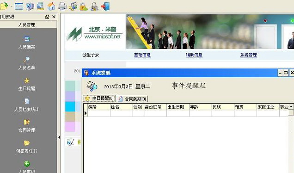Image resolution: width=294 pixels, height=173 pixels.
Task: Open 生日提醒 star item in sidebar
Action: tap(27, 85)
